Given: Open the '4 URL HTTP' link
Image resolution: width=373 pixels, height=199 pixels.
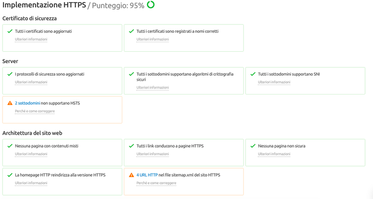Looking at the screenshot, I should point(147,175).
